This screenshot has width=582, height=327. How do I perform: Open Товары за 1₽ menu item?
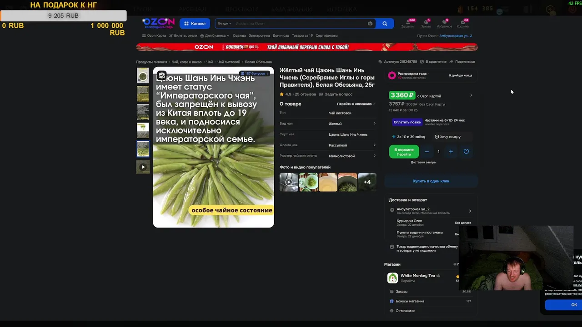(302, 35)
